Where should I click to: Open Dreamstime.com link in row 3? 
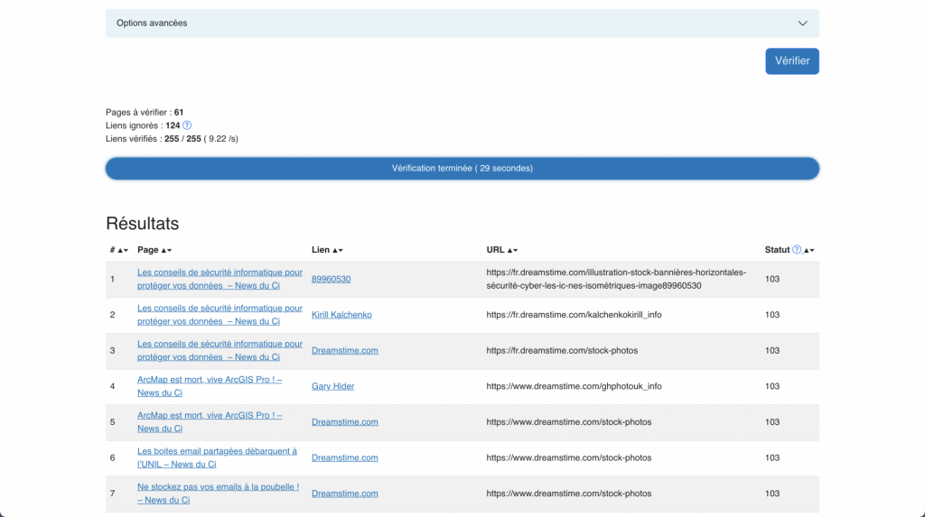pos(344,350)
